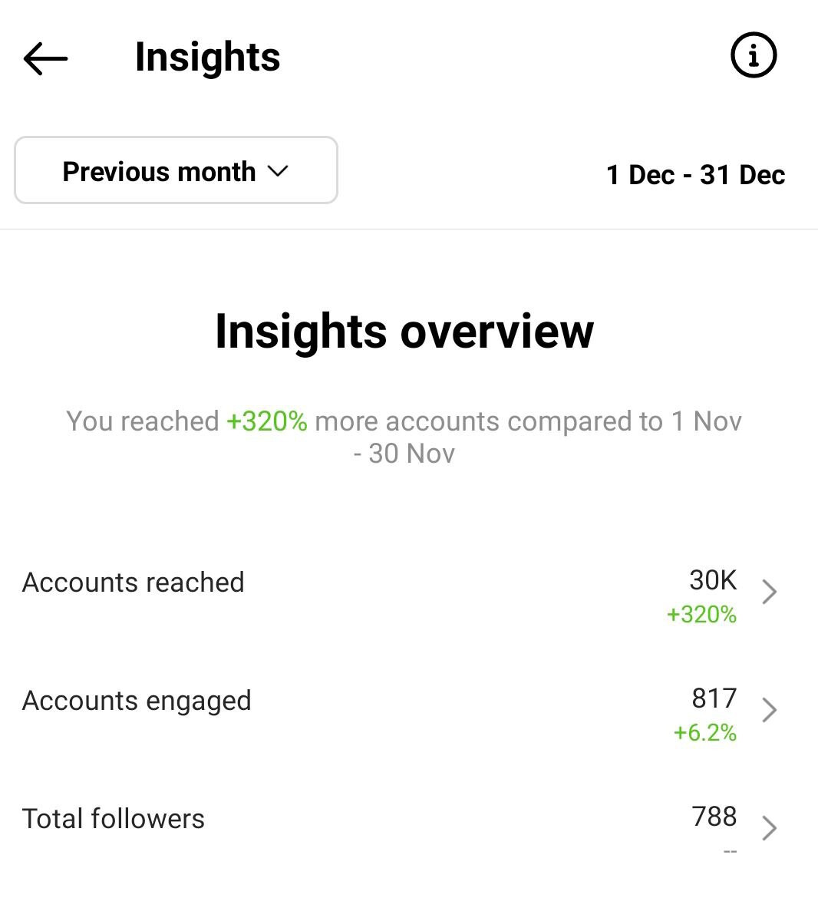818x921 pixels.
Task: Select the 30K reached value
Action: tap(713, 580)
